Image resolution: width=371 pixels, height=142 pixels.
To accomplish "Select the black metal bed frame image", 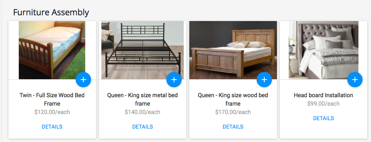I will 142,50.
